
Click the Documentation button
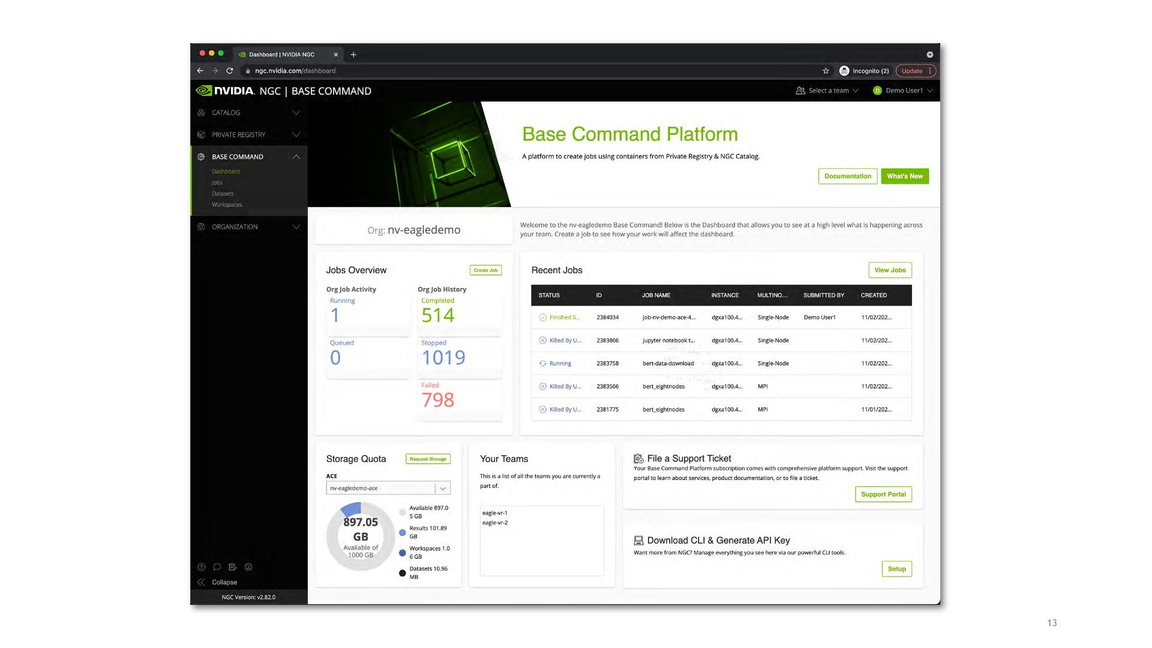coord(848,176)
